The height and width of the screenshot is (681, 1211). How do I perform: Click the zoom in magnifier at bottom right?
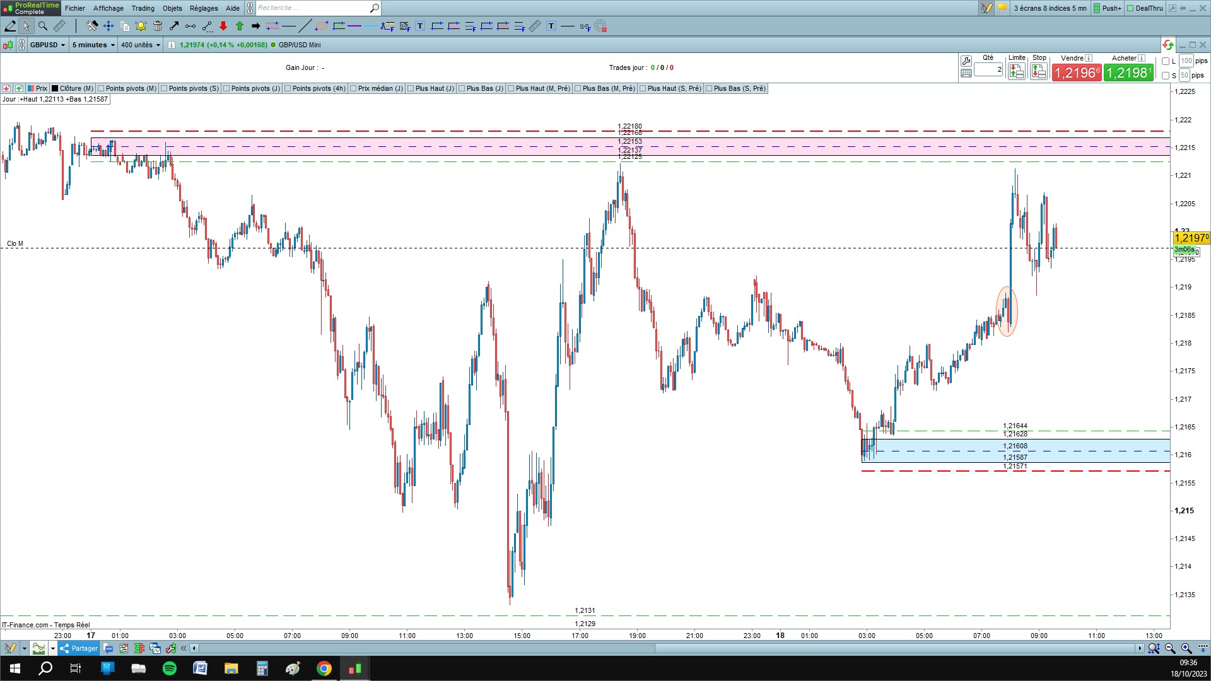pos(1186,648)
